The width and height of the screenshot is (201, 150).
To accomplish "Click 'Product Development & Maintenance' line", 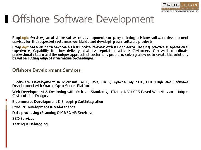I will pos(44,107).
